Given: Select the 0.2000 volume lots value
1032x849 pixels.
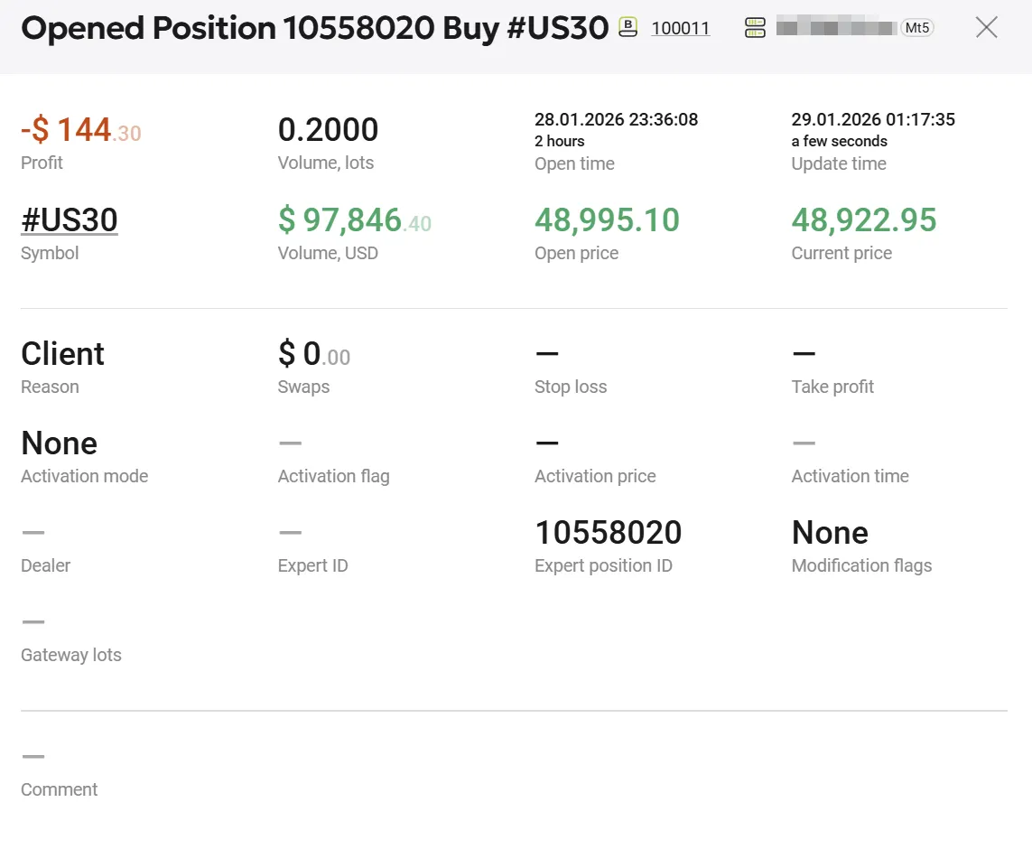Looking at the screenshot, I should tap(328, 131).
